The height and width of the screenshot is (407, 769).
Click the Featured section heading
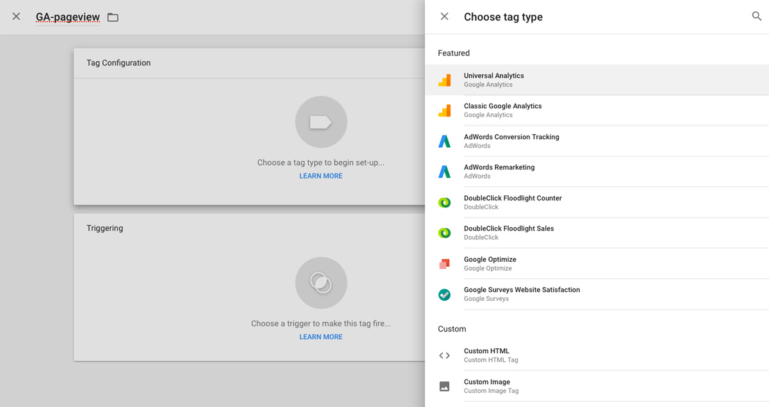pos(454,53)
